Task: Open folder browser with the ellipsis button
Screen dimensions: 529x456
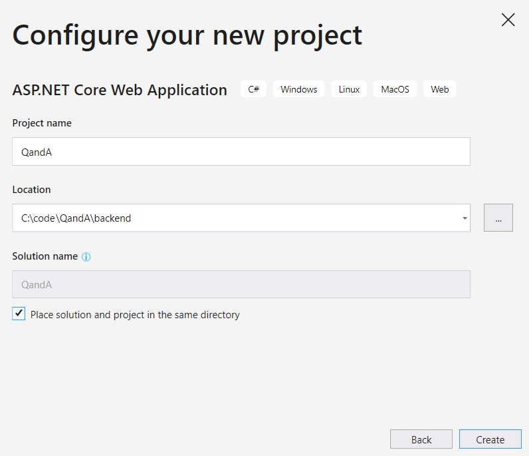Action: 498,218
